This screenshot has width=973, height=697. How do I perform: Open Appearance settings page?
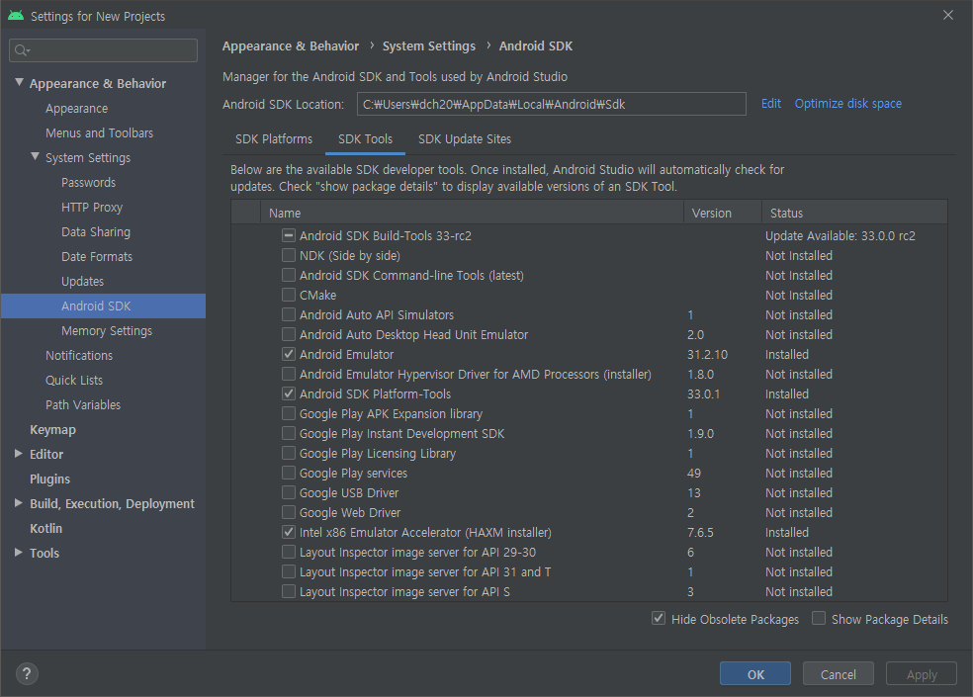(76, 108)
